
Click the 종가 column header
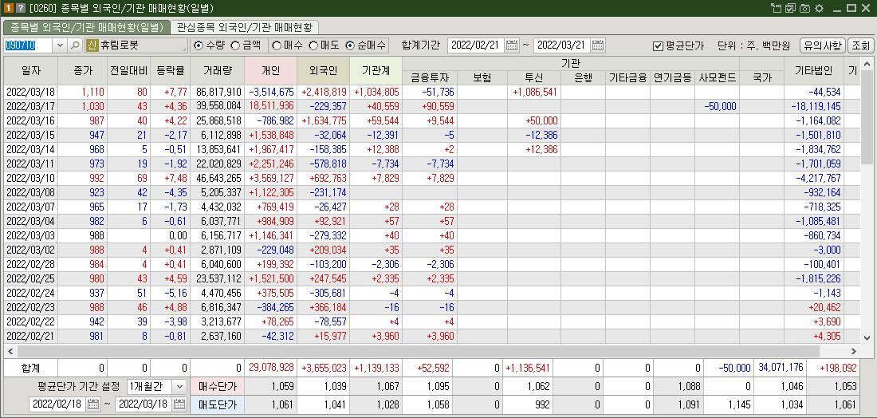click(83, 70)
